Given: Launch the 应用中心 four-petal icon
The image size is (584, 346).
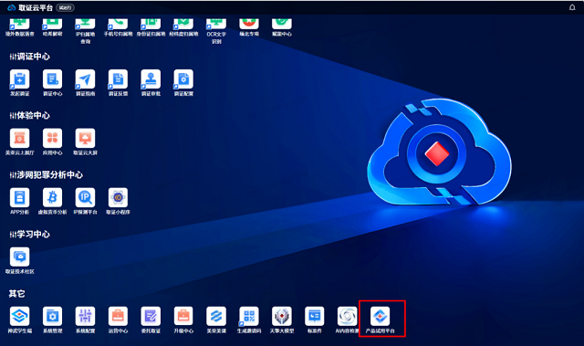Looking at the screenshot, I should coord(53,138).
